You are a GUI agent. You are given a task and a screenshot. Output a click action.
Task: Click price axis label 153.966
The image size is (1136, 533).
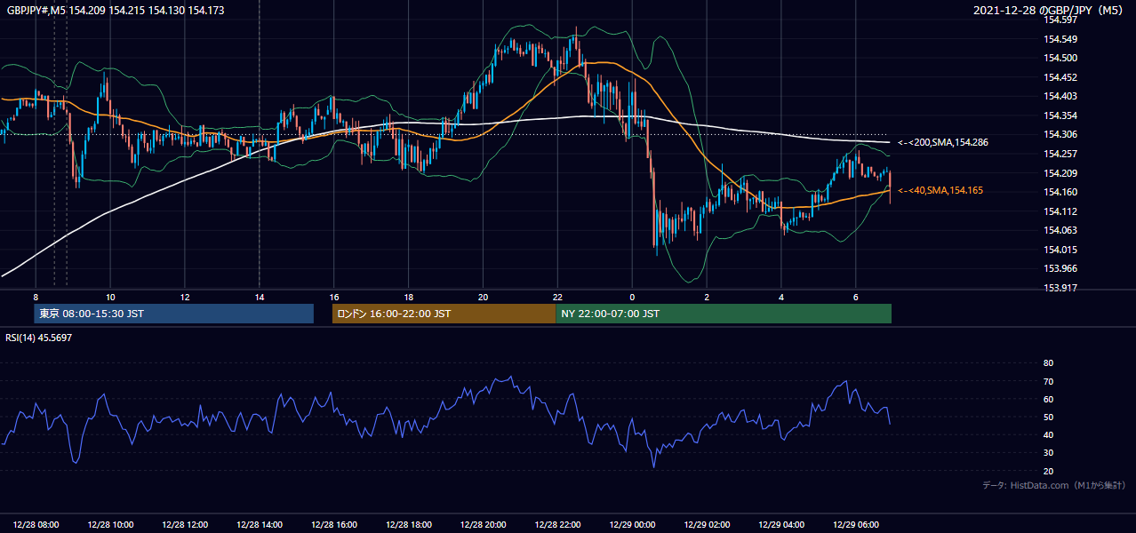[1061, 268]
